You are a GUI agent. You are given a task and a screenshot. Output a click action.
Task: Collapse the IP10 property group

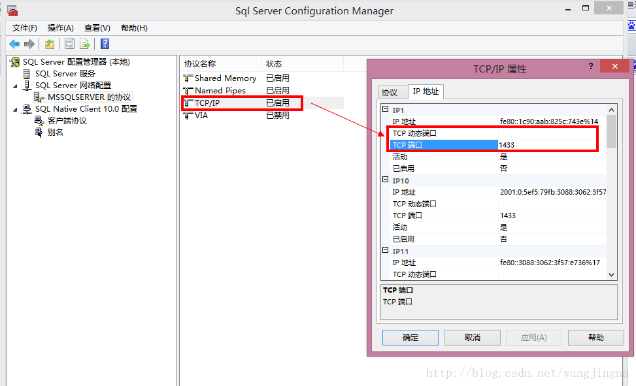(386, 180)
